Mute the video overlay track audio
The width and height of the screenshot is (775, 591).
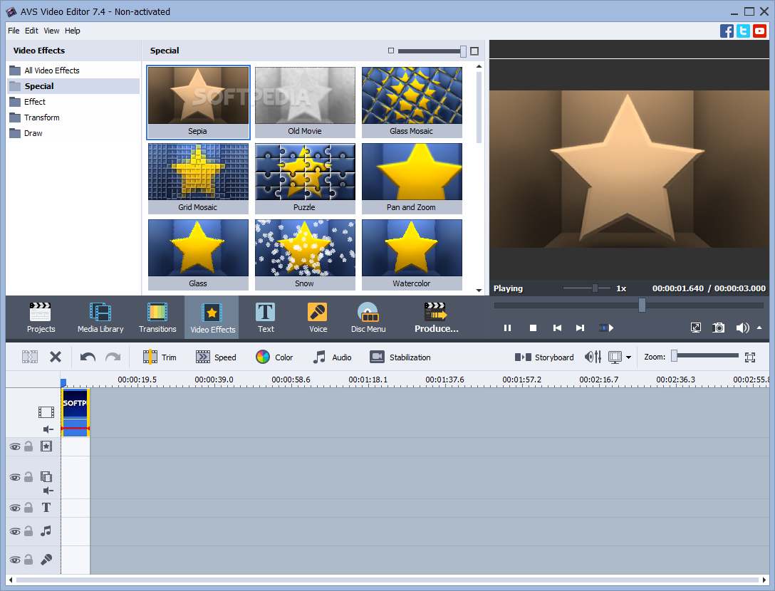[x=48, y=491]
